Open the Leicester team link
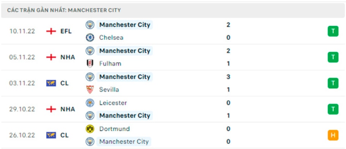346x149 pixels. (x=113, y=103)
